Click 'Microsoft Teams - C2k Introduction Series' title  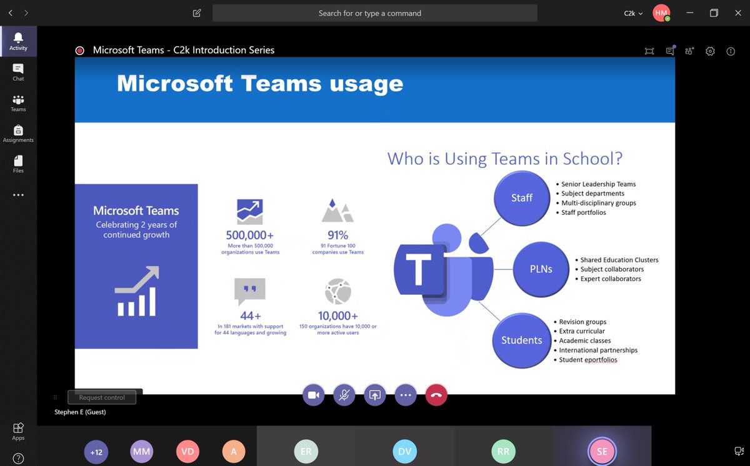[184, 50]
